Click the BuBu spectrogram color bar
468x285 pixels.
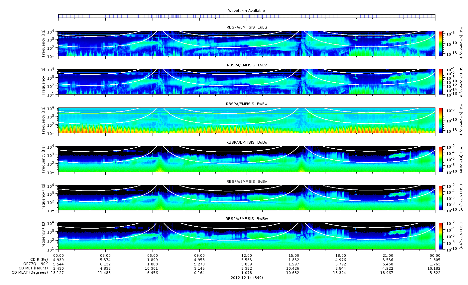point(441,159)
